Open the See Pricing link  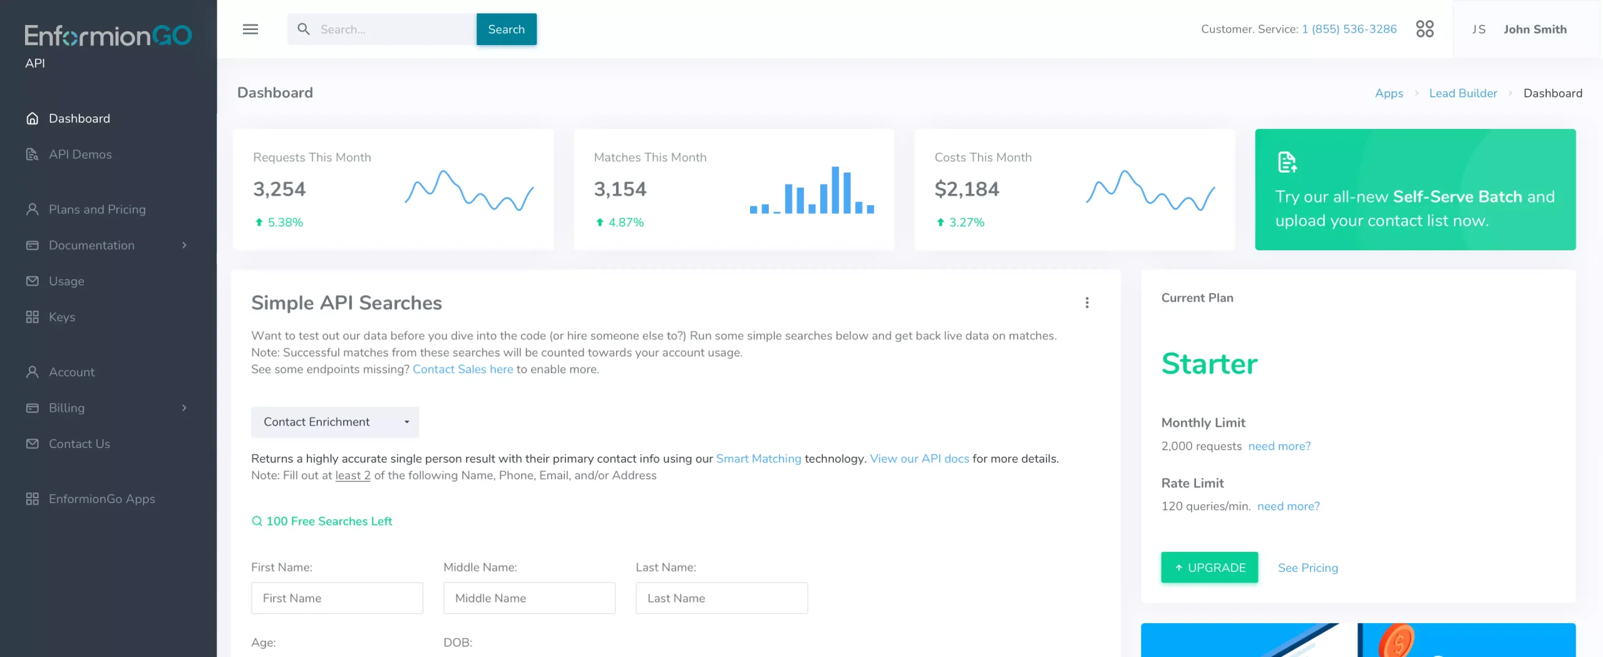1307,568
